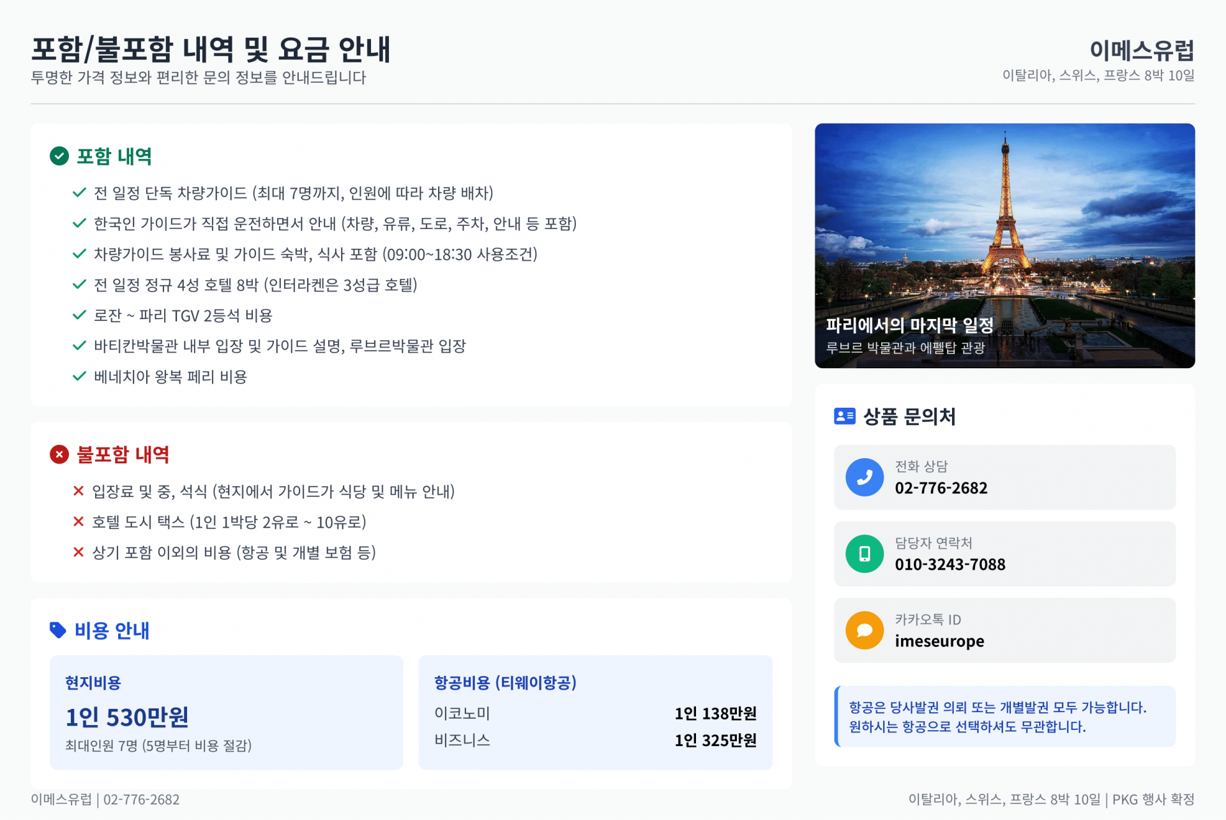
Task: Click the subtitle 투명한 가격 정보와 편리한 문의
Action: point(199,78)
